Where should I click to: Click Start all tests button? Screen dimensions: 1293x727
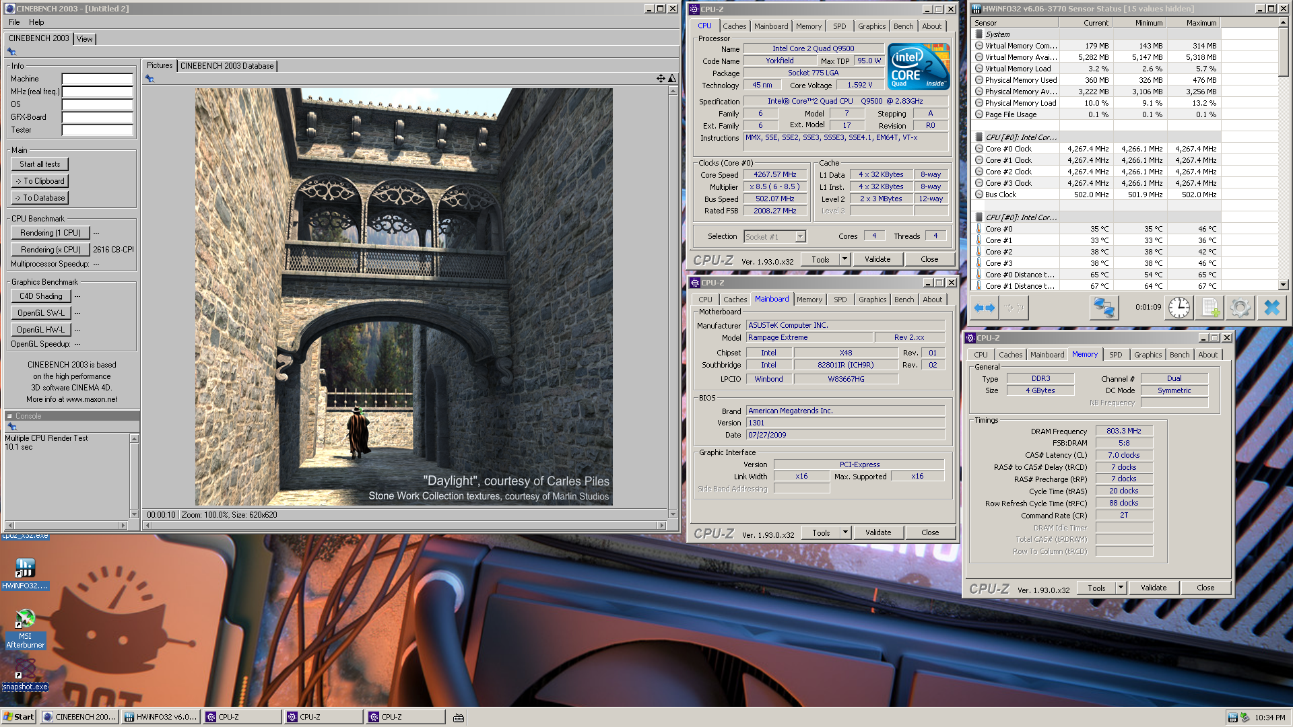pos(40,164)
